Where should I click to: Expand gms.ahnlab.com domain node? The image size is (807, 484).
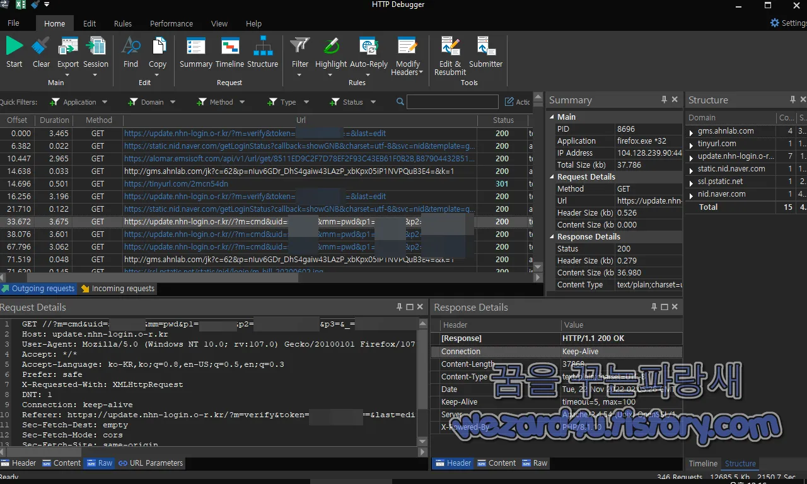coord(691,132)
